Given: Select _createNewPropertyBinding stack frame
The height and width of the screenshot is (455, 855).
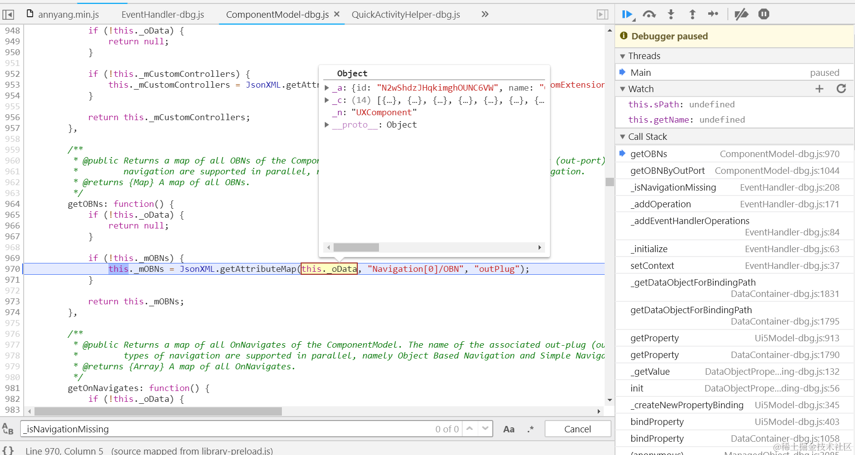Looking at the screenshot, I should tap(734, 405).
